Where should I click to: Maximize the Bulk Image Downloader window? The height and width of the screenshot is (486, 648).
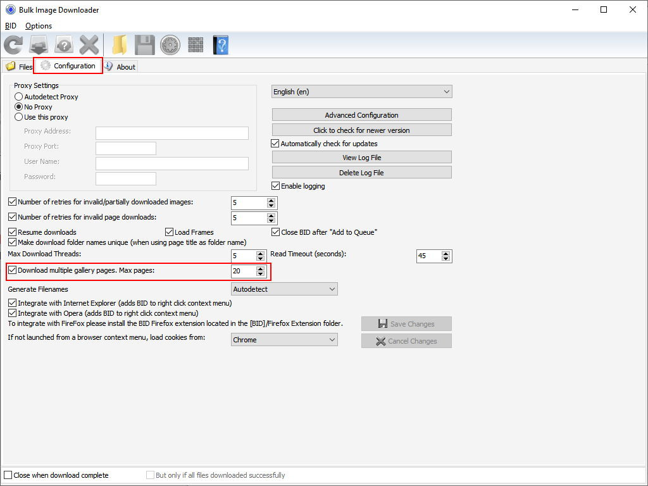(604, 9)
